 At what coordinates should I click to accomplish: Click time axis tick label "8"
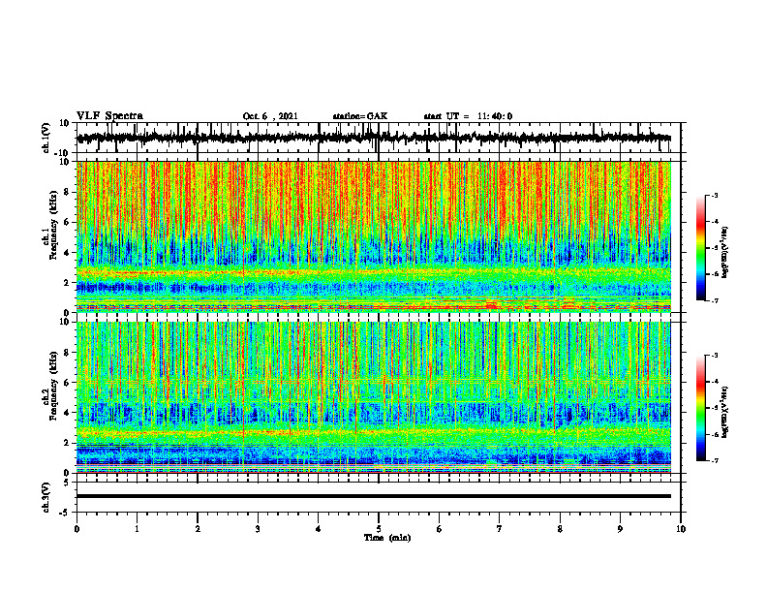tap(560, 529)
